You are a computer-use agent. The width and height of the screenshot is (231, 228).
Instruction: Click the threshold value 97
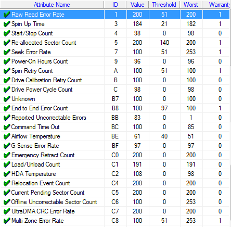[x=164, y=108]
